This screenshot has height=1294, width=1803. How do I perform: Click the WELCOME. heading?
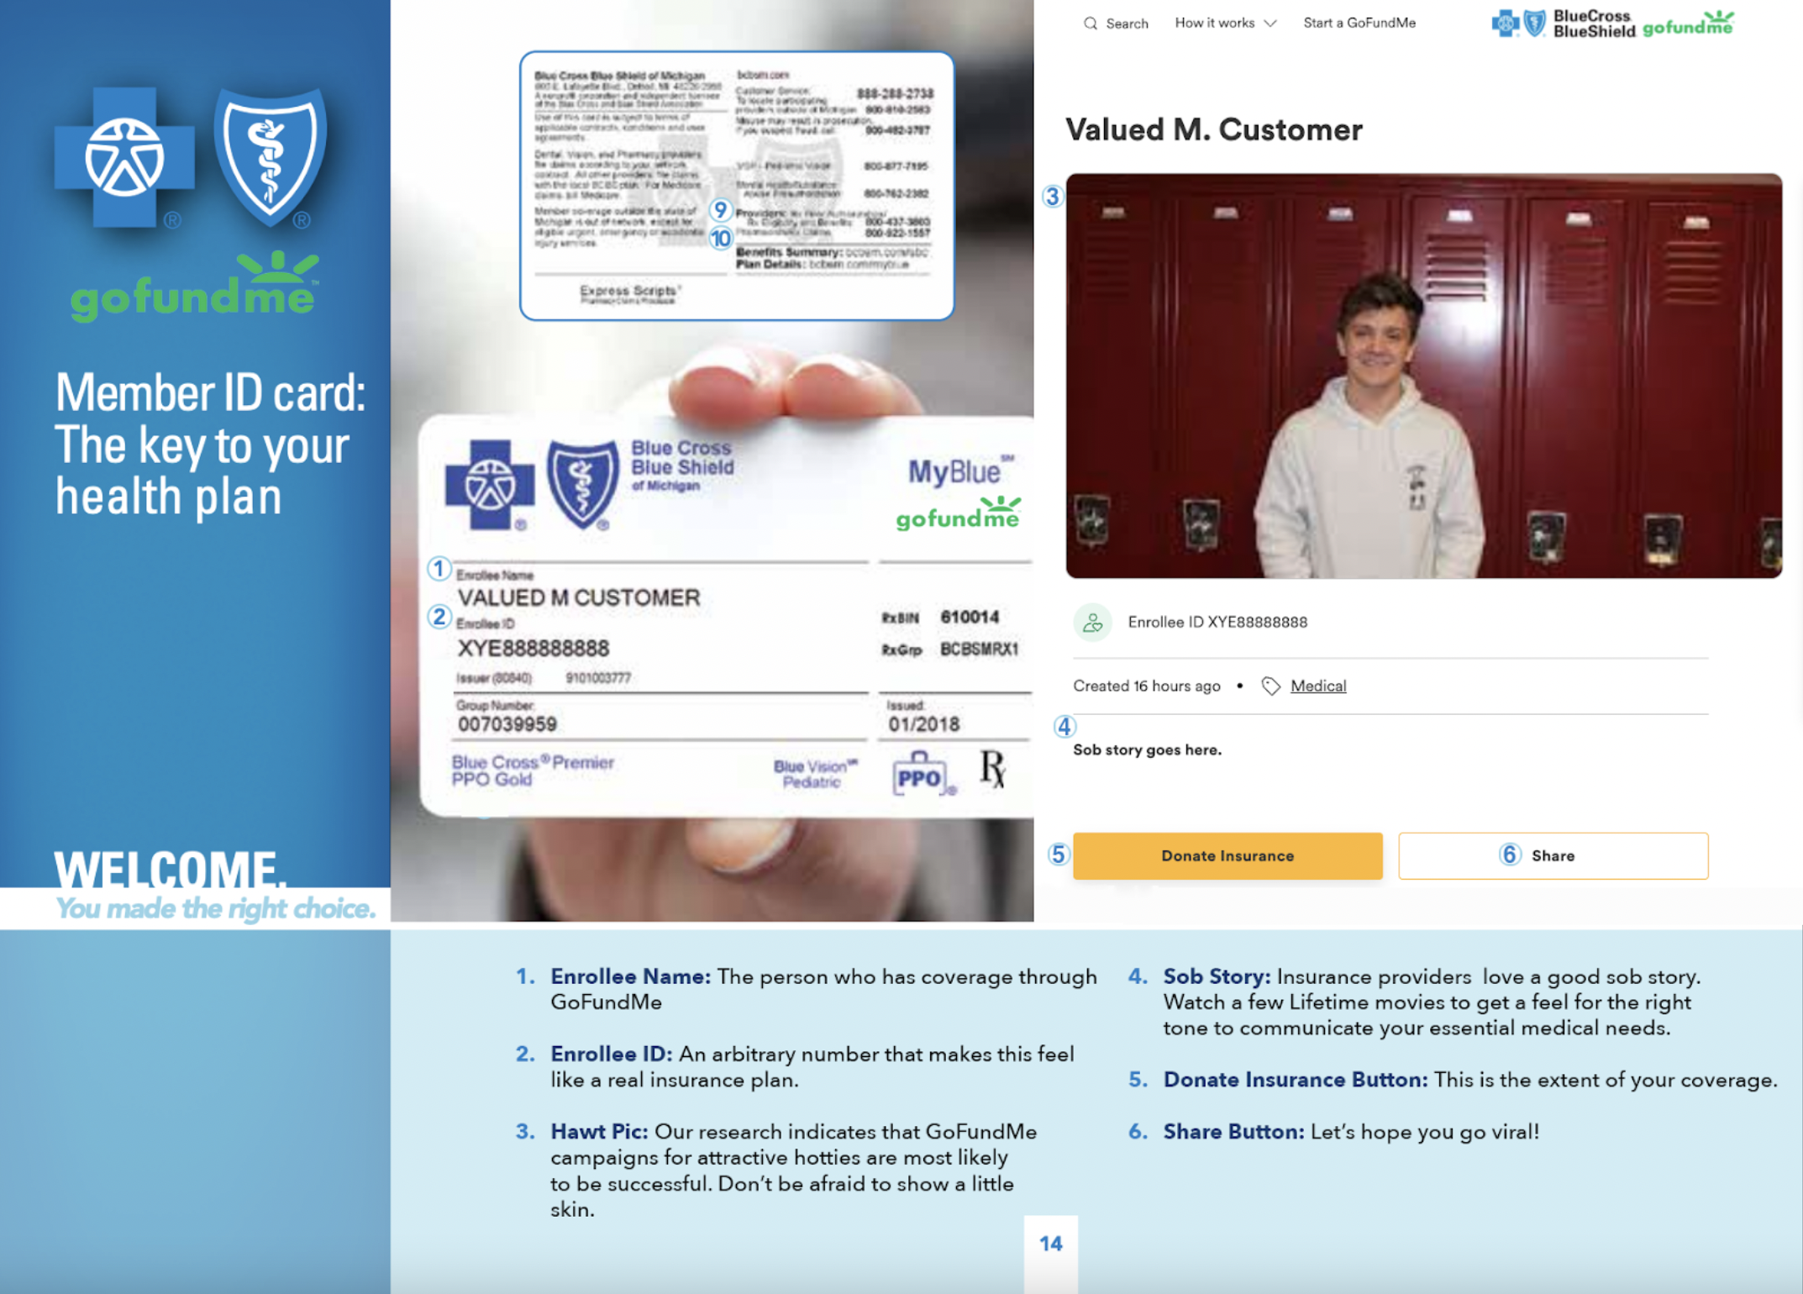171,870
